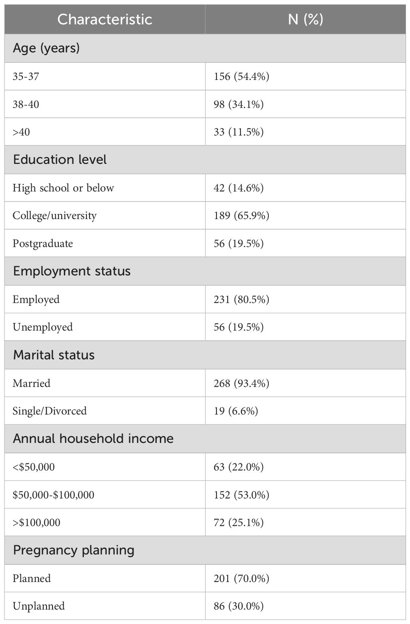Viewport: 410px width, 624px height.
Task: Select the Single/Divorced row label
Action: 50,411
